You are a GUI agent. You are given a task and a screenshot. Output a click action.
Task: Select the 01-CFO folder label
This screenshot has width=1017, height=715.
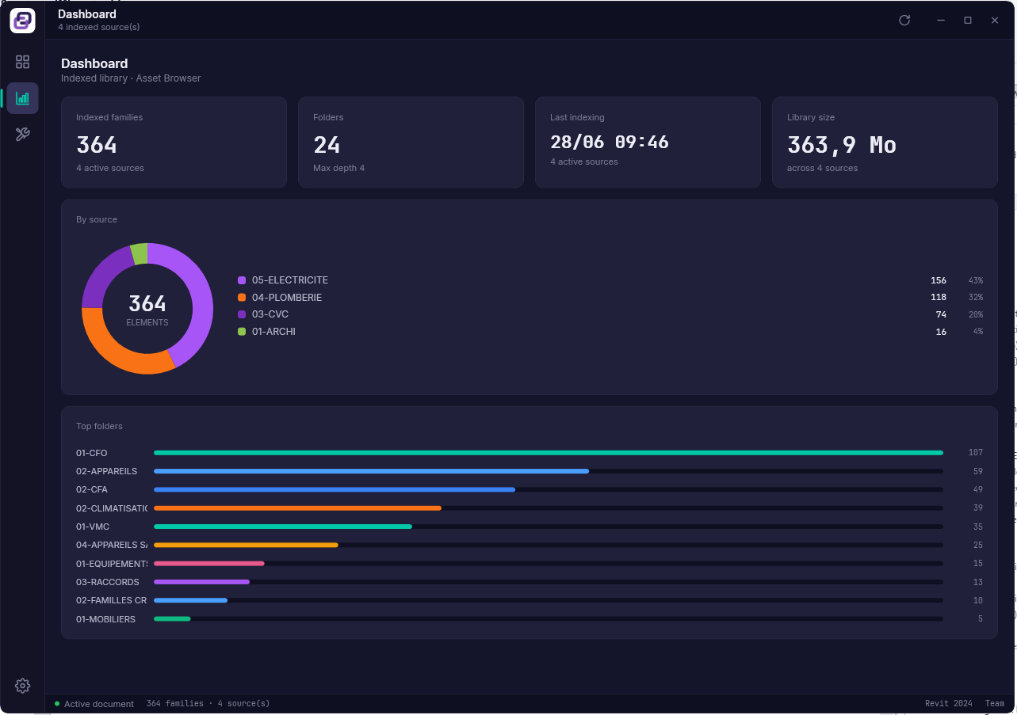coord(92,454)
